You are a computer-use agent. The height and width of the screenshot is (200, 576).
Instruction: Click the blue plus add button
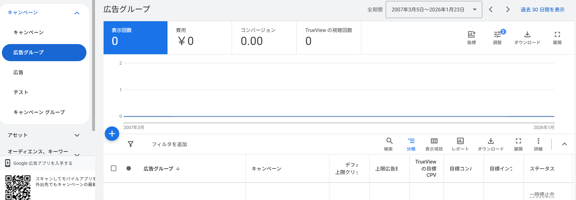pos(112,134)
